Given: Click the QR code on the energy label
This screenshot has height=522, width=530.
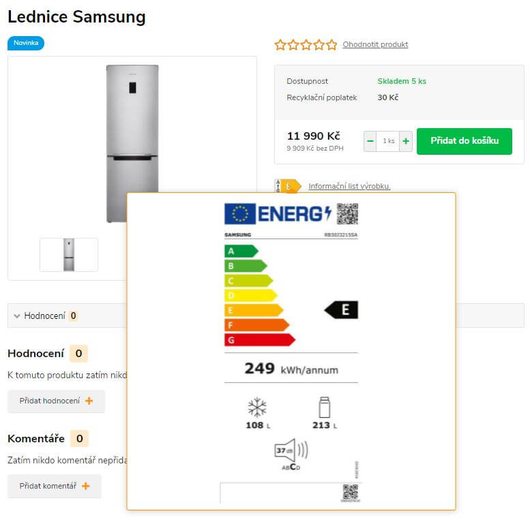Looking at the screenshot, I should tap(347, 214).
